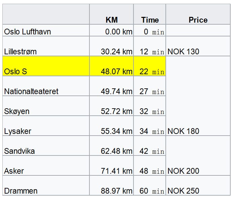Select the Nationalteateret station cell
The width and height of the screenshot is (232, 199).
point(46,86)
